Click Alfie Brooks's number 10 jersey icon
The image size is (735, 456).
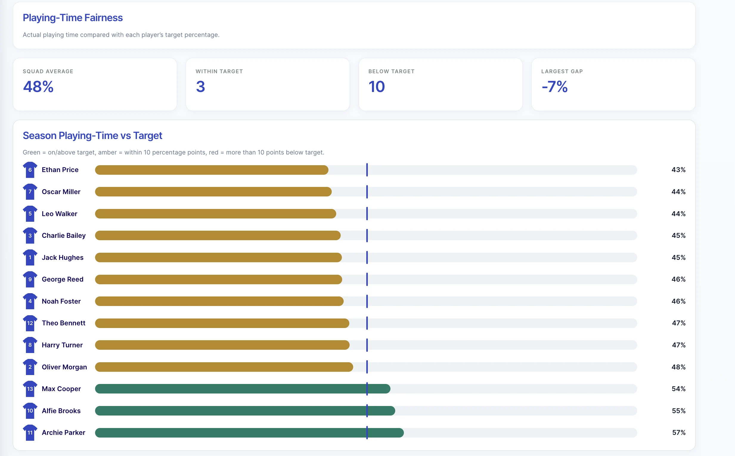(30, 411)
